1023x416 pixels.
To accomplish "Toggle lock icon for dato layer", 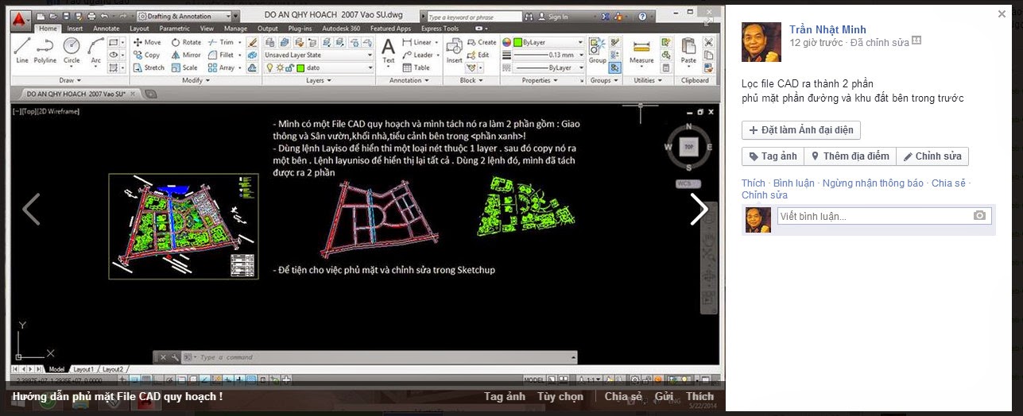I will coord(290,68).
